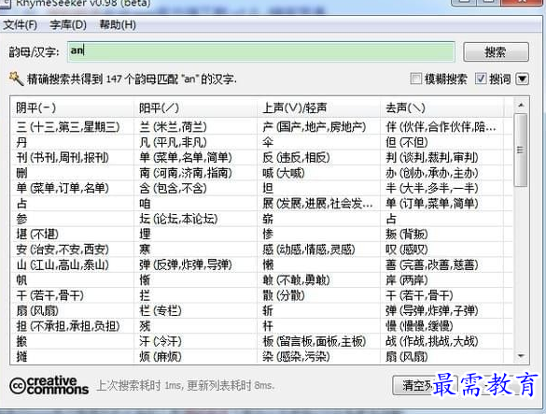The width and height of the screenshot is (546, 414).
Task: Open the dropdown arrow next to 搜词
Action: pos(523,79)
